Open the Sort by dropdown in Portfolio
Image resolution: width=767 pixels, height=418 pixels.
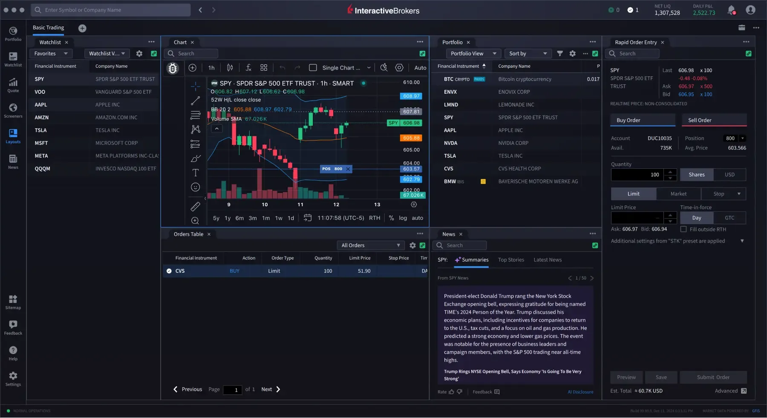[x=528, y=53]
